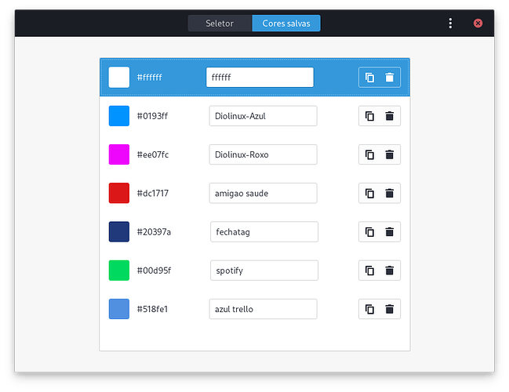The height and width of the screenshot is (392, 509).
Task: Click the #20397a hex code label
Action: (x=154, y=232)
